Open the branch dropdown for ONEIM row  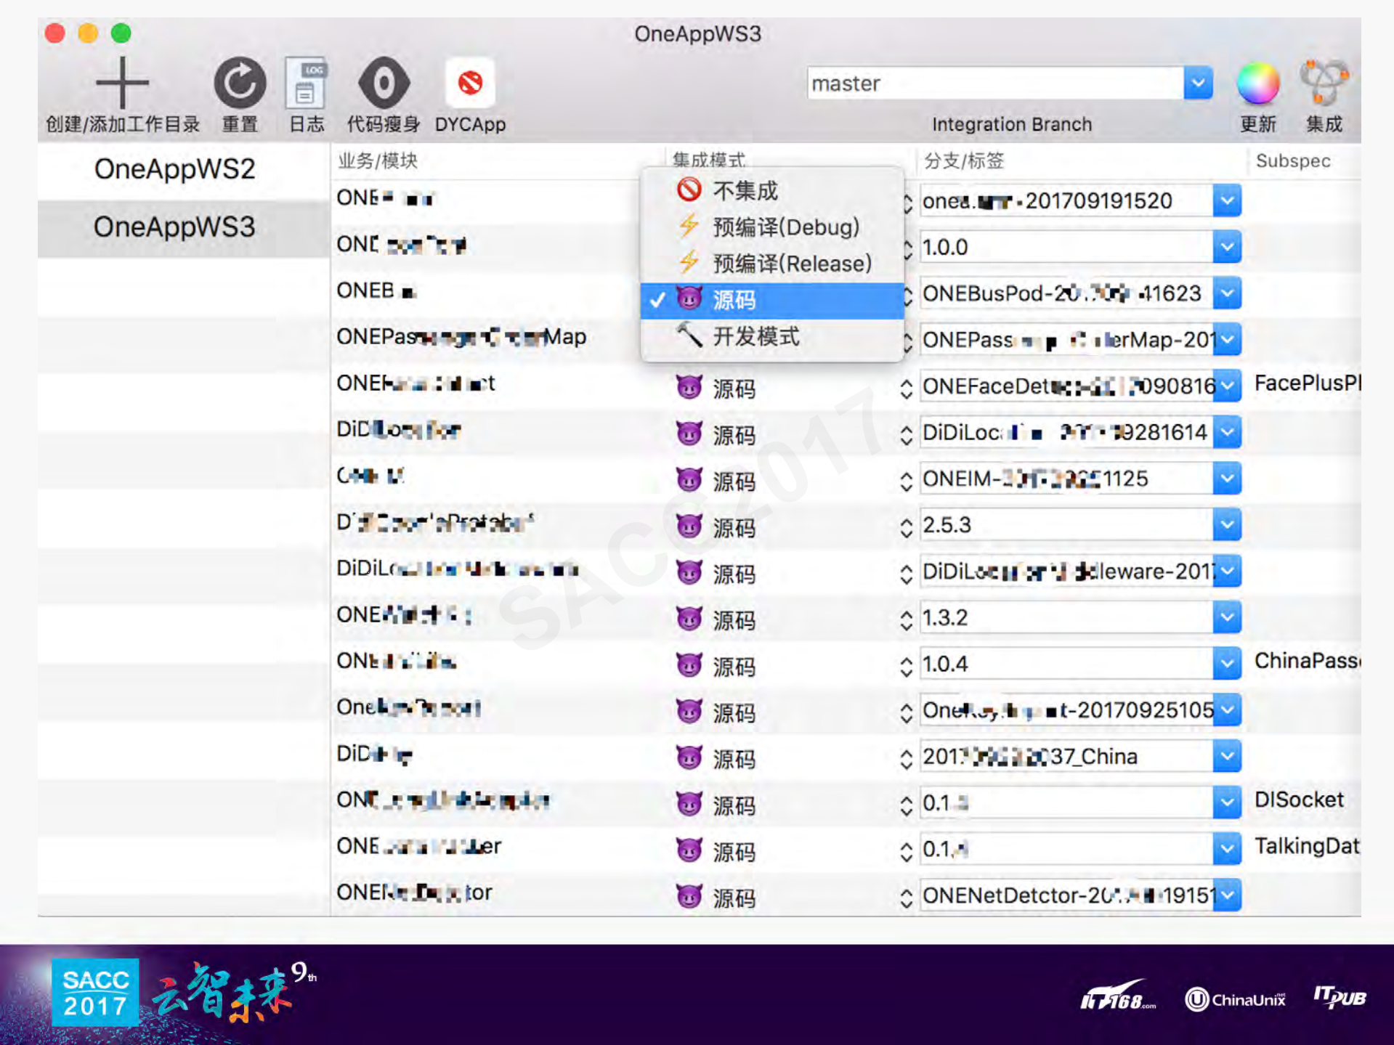(x=1226, y=479)
